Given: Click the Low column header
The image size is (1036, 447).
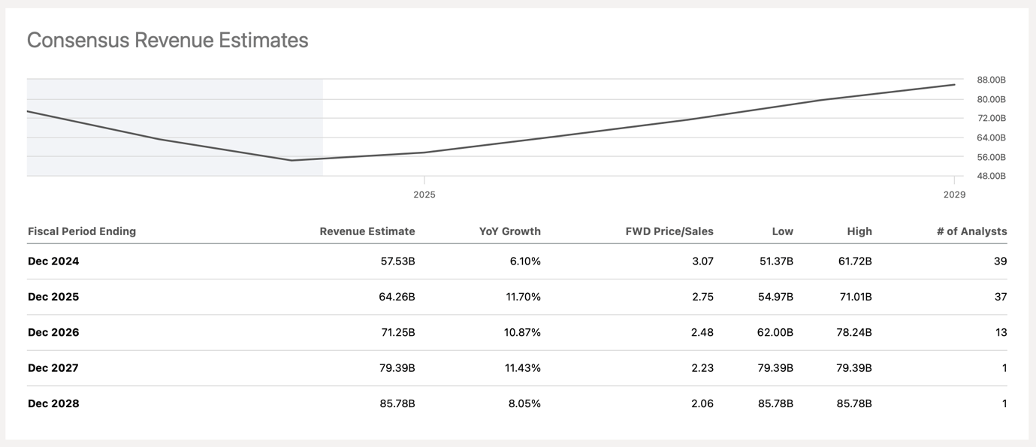Looking at the screenshot, I should (x=782, y=231).
